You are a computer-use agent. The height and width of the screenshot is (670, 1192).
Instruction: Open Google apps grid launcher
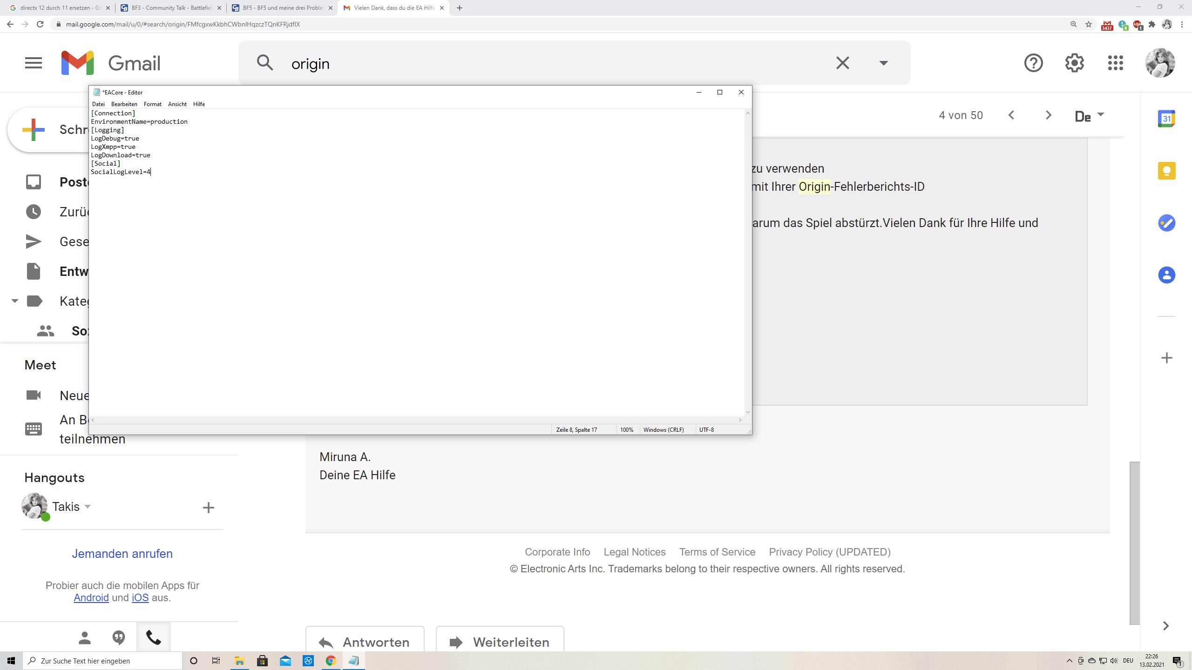[1115, 63]
